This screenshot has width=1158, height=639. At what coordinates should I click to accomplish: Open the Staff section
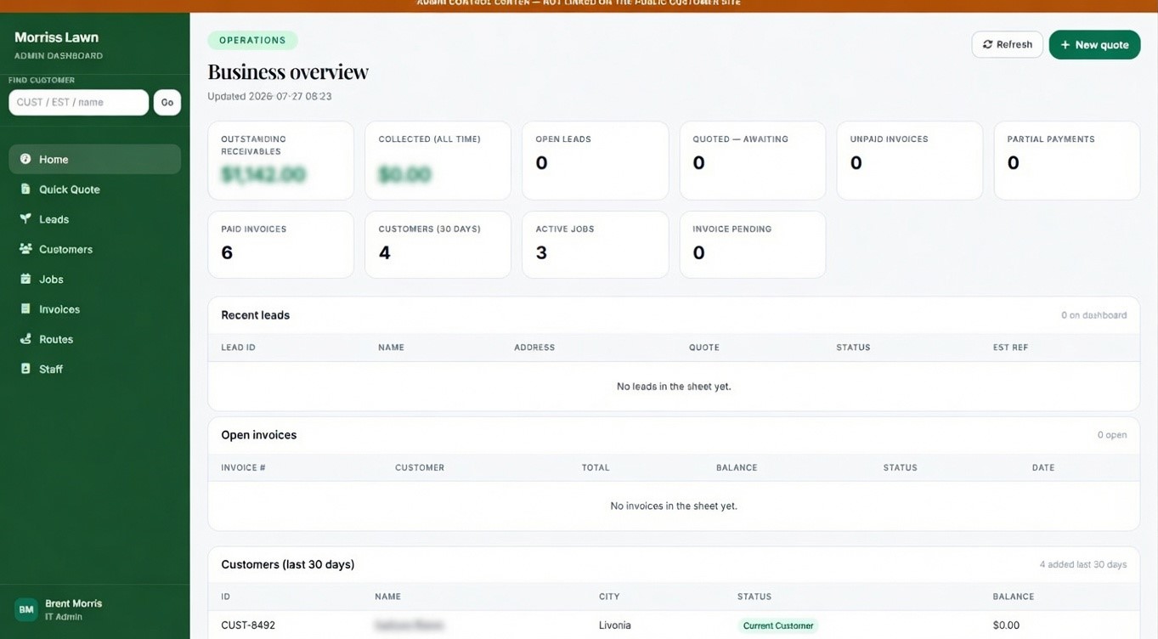(x=94, y=369)
